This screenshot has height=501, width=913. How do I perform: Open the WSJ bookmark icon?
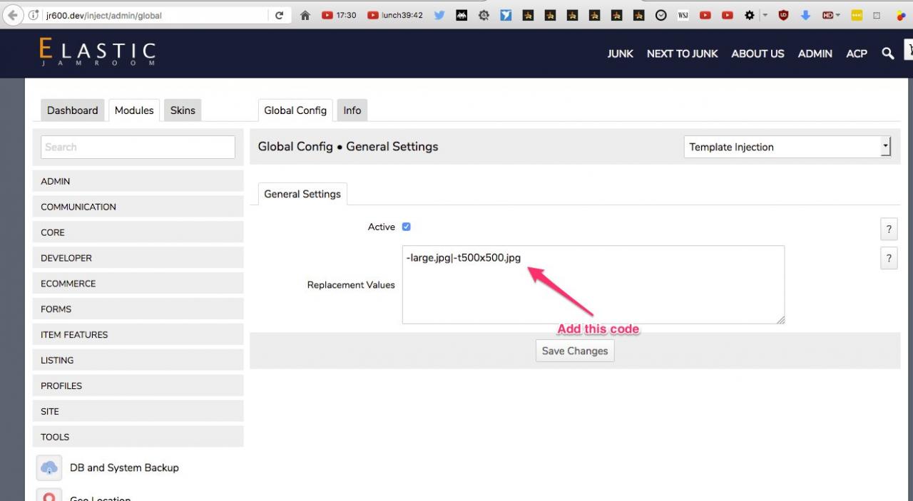[x=683, y=15]
